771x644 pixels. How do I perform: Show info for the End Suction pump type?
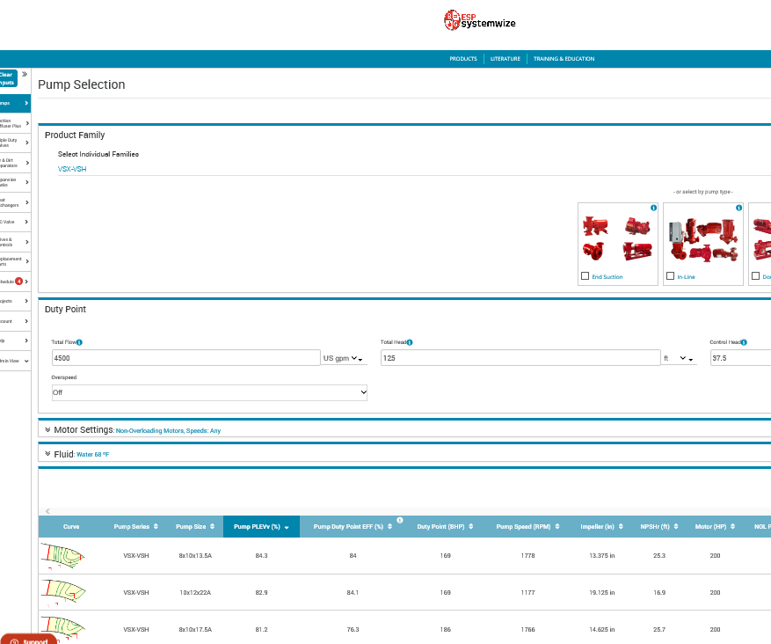coord(653,209)
